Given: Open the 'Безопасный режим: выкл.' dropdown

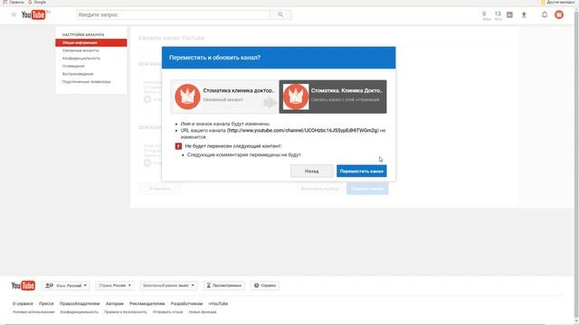Looking at the screenshot, I should pos(168,285).
